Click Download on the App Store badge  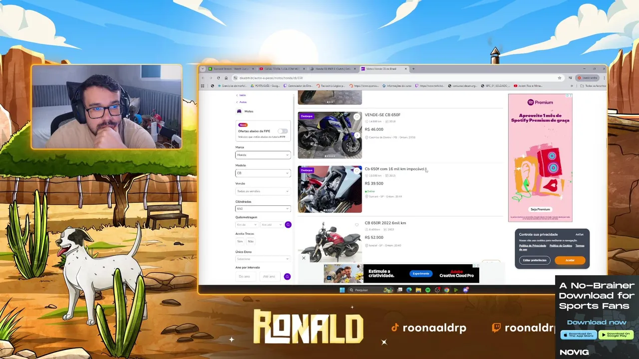coord(579,335)
